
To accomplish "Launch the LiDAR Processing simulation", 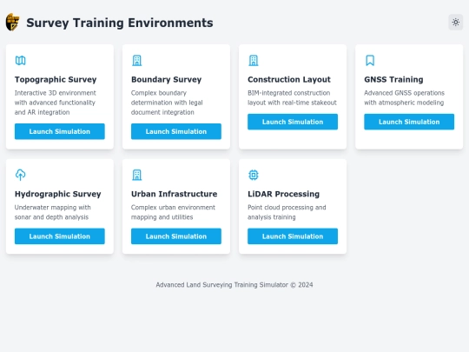I will [293, 236].
